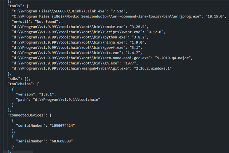The height and width of the screenshot is (153, 229).
Task: Click the "connectedDevices" key
Action: point(27,115)
